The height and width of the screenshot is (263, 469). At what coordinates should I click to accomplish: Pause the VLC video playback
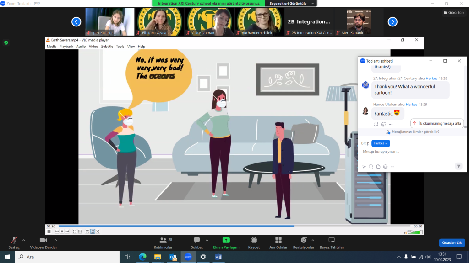[49, 231]
